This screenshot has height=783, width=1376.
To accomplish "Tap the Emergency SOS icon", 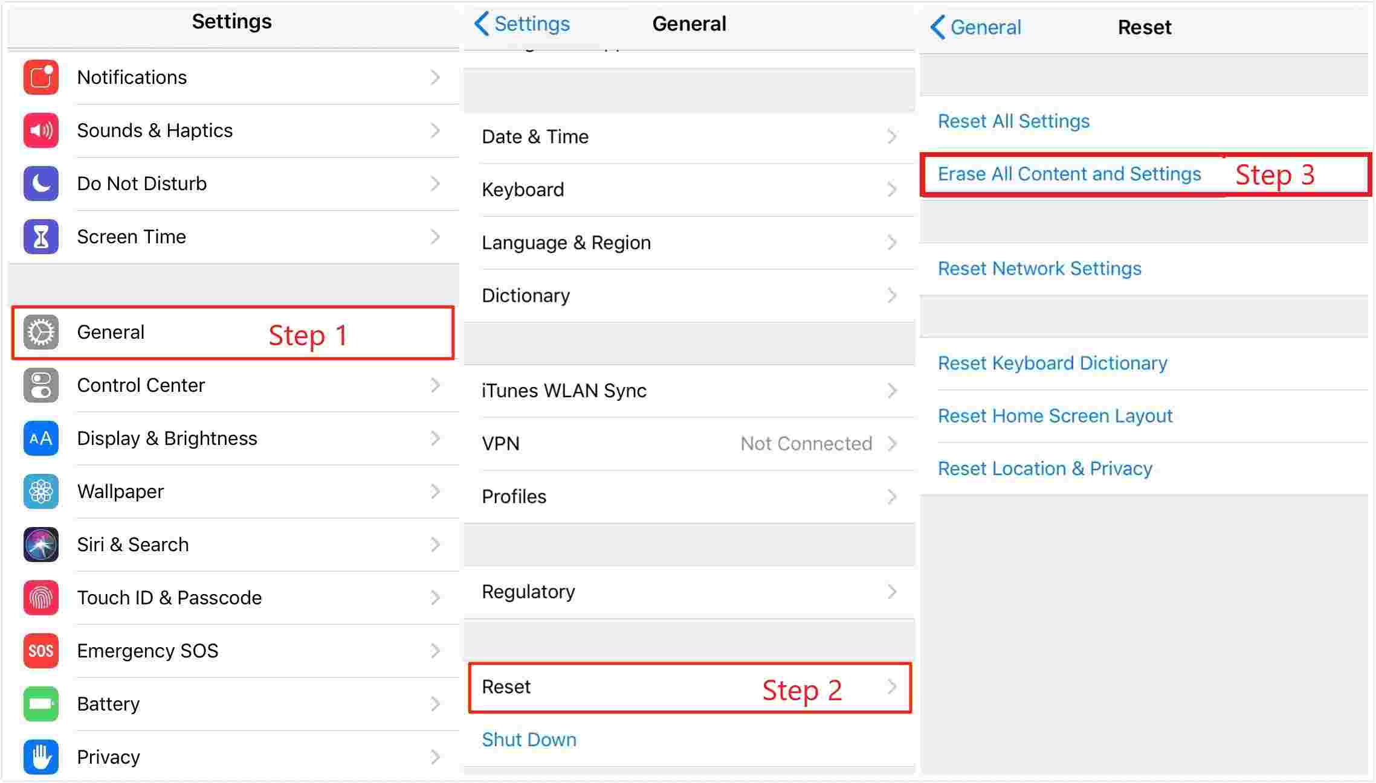I will 41,651.
